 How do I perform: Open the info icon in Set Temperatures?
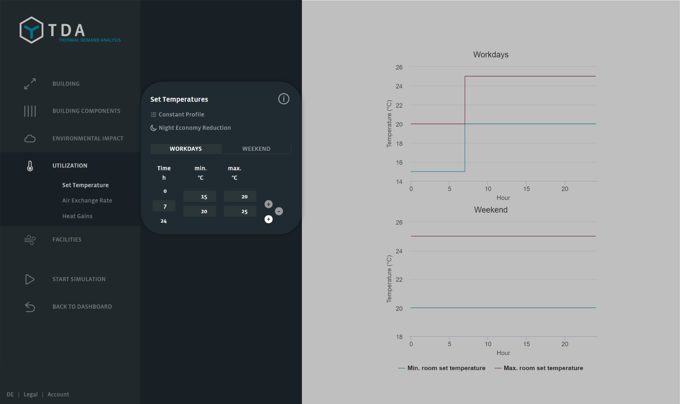tap(284, 99)
